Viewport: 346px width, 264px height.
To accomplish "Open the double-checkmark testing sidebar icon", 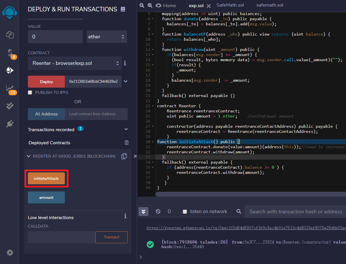I will pos(10,106).
